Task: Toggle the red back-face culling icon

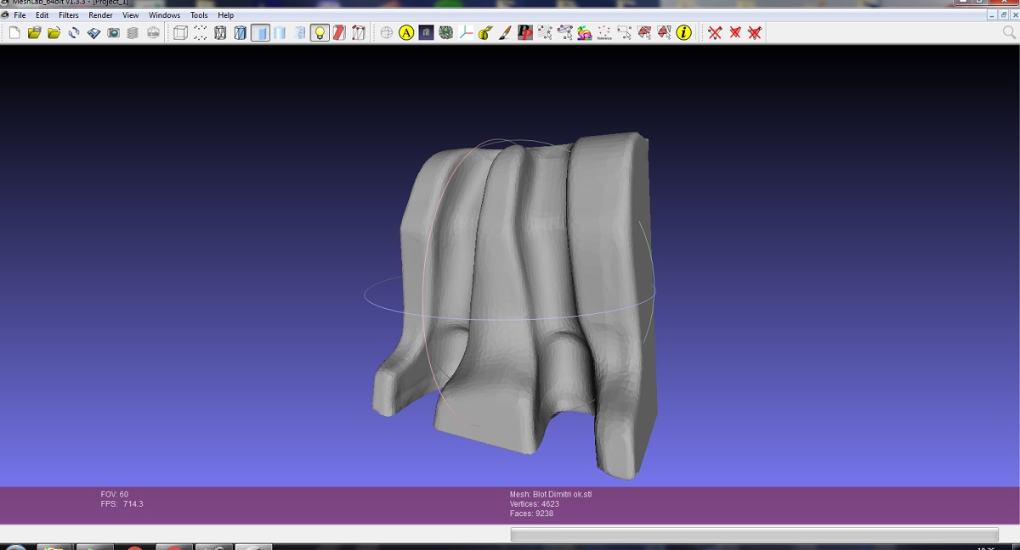Action: [x=339, y=33]
